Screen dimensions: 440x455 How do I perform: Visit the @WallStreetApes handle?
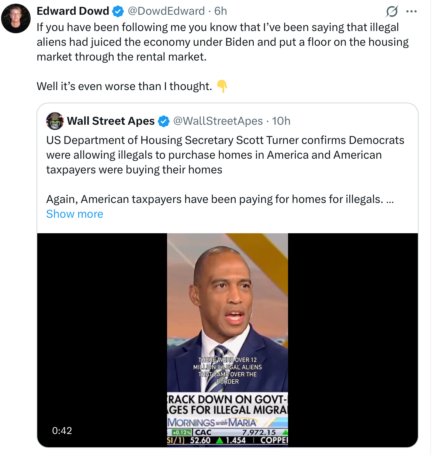pos(218,121)
